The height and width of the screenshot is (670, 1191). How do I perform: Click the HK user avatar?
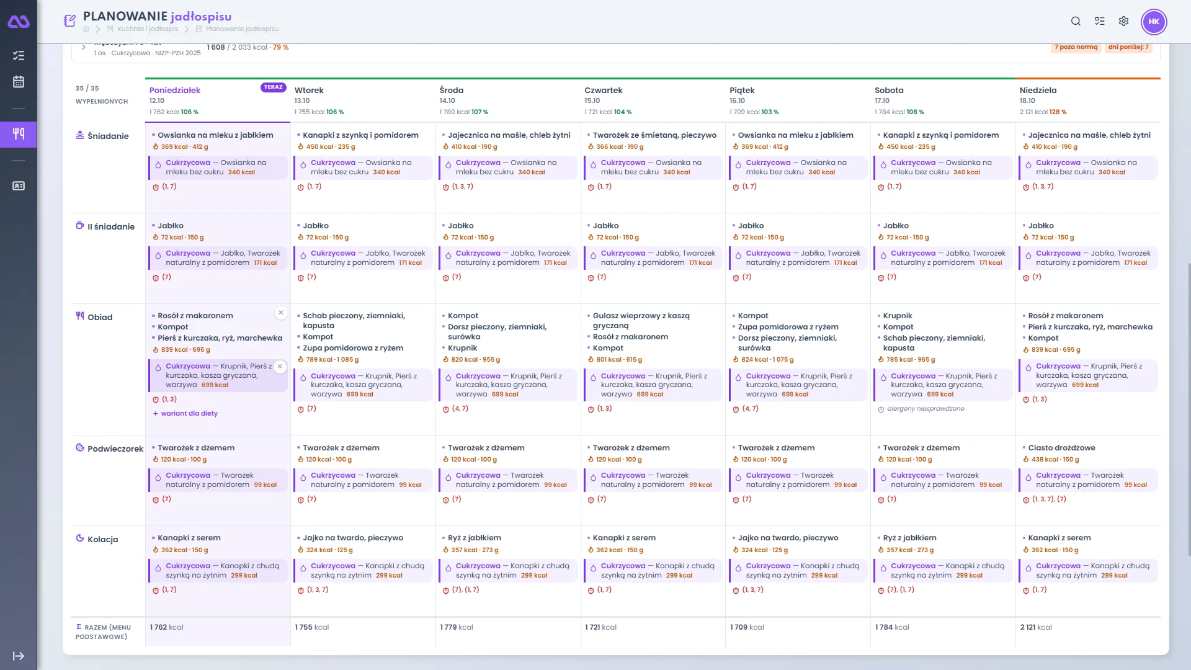1154,21
